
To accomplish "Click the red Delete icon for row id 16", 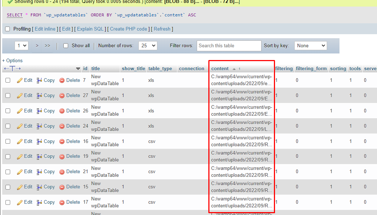I will pyautogui.click(x=62, y=142).
